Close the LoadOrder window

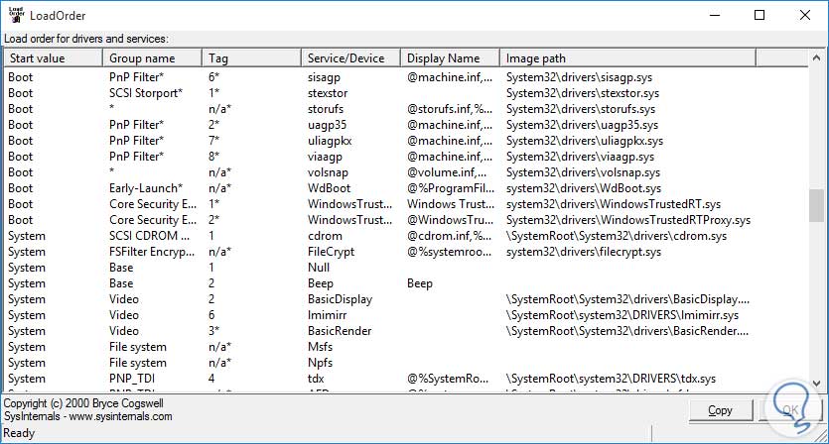click(x=805, y=15)
